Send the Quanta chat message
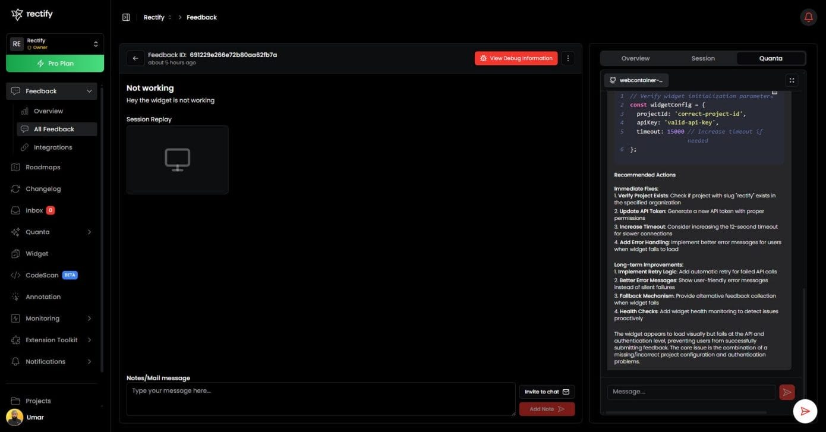The height and width of the screenshot is (432, 826). click(787, 392)
